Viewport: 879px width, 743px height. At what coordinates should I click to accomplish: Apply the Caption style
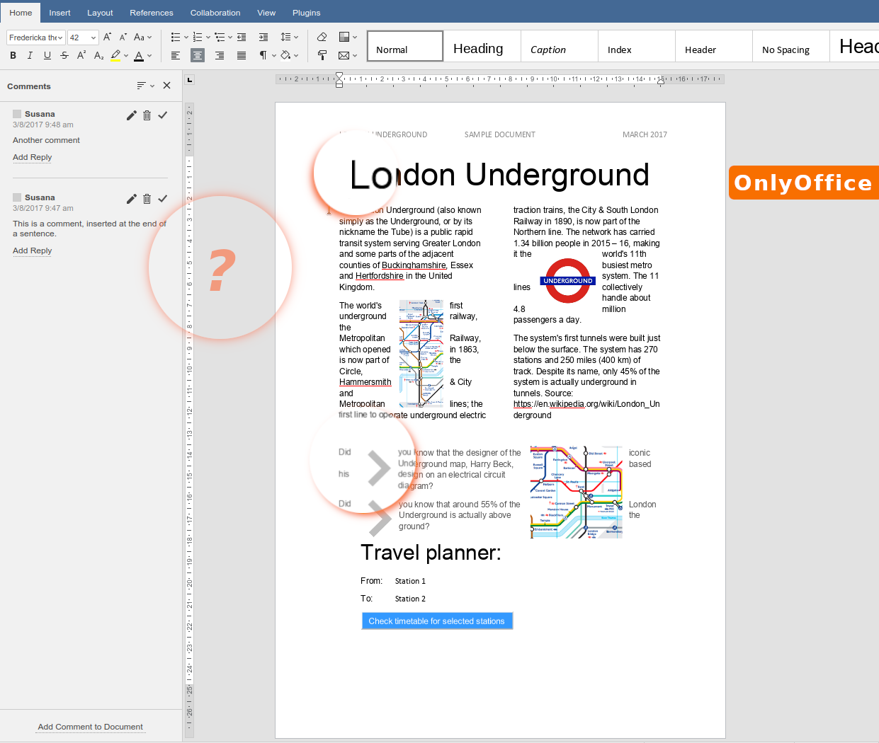pyautogui.click(x=560, y=47)
